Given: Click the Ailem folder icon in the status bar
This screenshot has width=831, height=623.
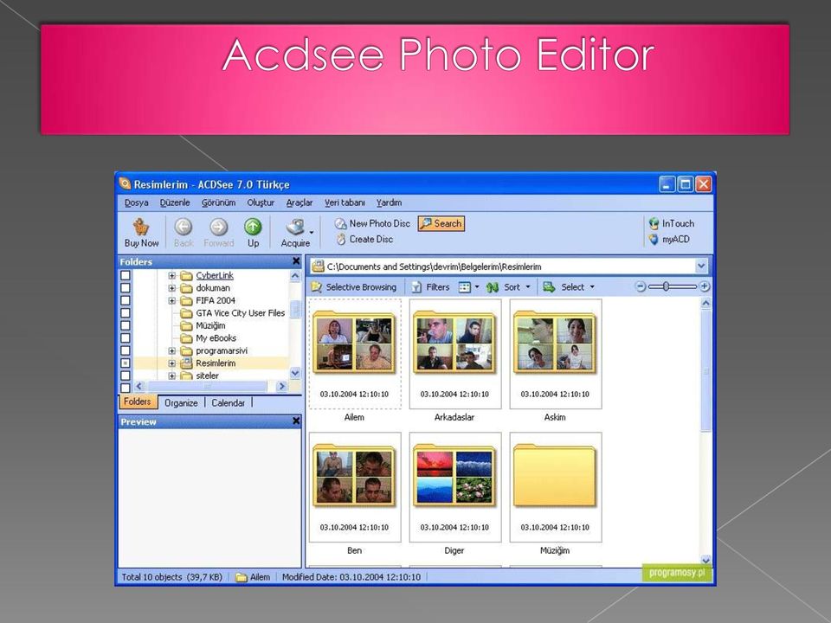Looking at the screenshot, I should coord(242,577).
